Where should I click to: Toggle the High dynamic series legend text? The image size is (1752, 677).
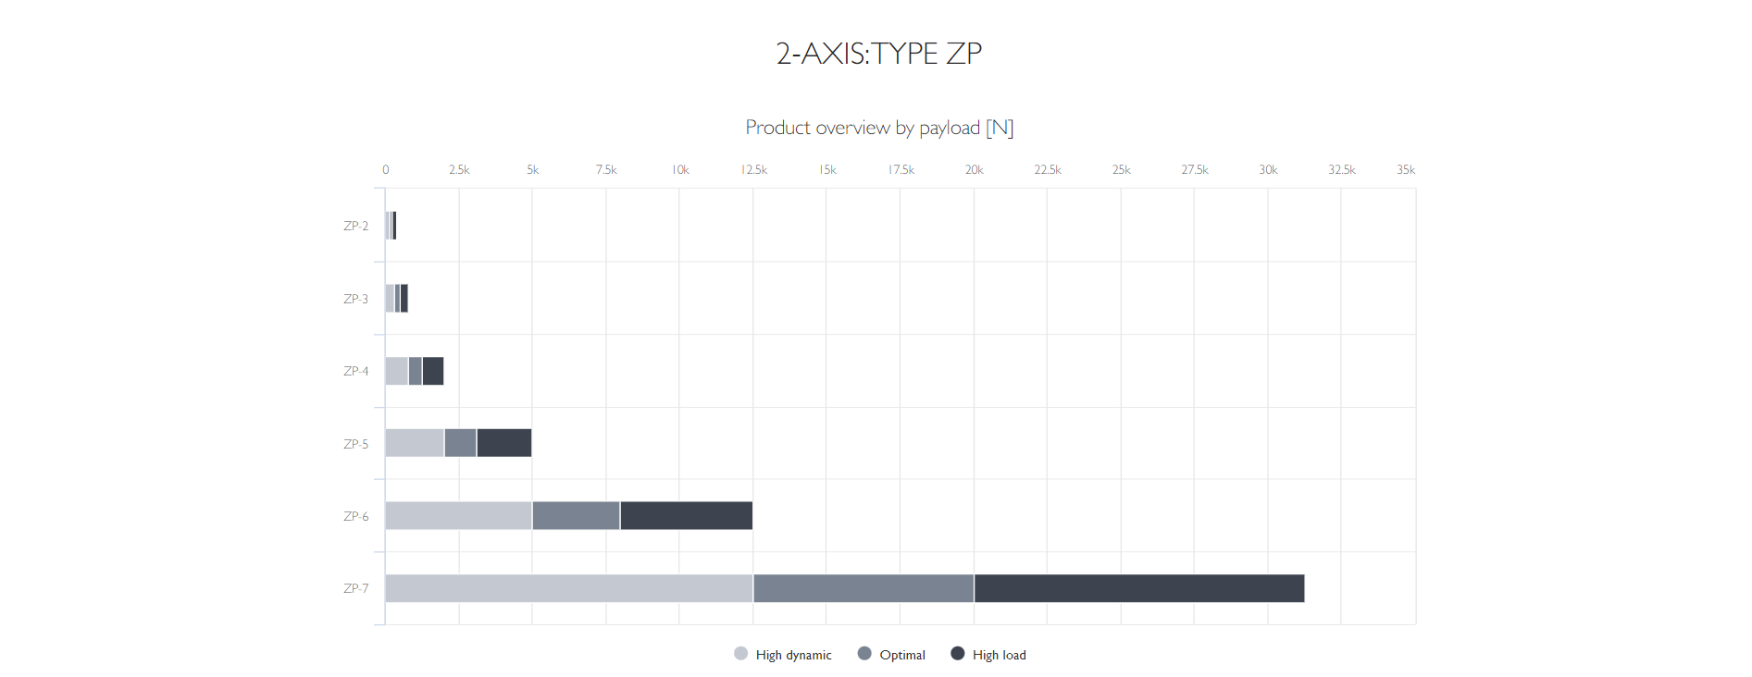[793, 655]
